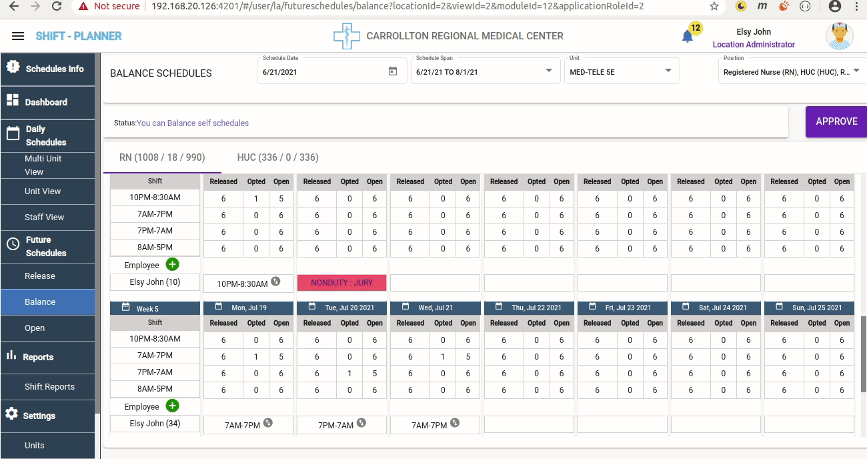Image resolution: width=867 pixels, height=465 pixels.
Task: Open the Unit dropdown MED-TELE 5E
Action: point(668,71)
